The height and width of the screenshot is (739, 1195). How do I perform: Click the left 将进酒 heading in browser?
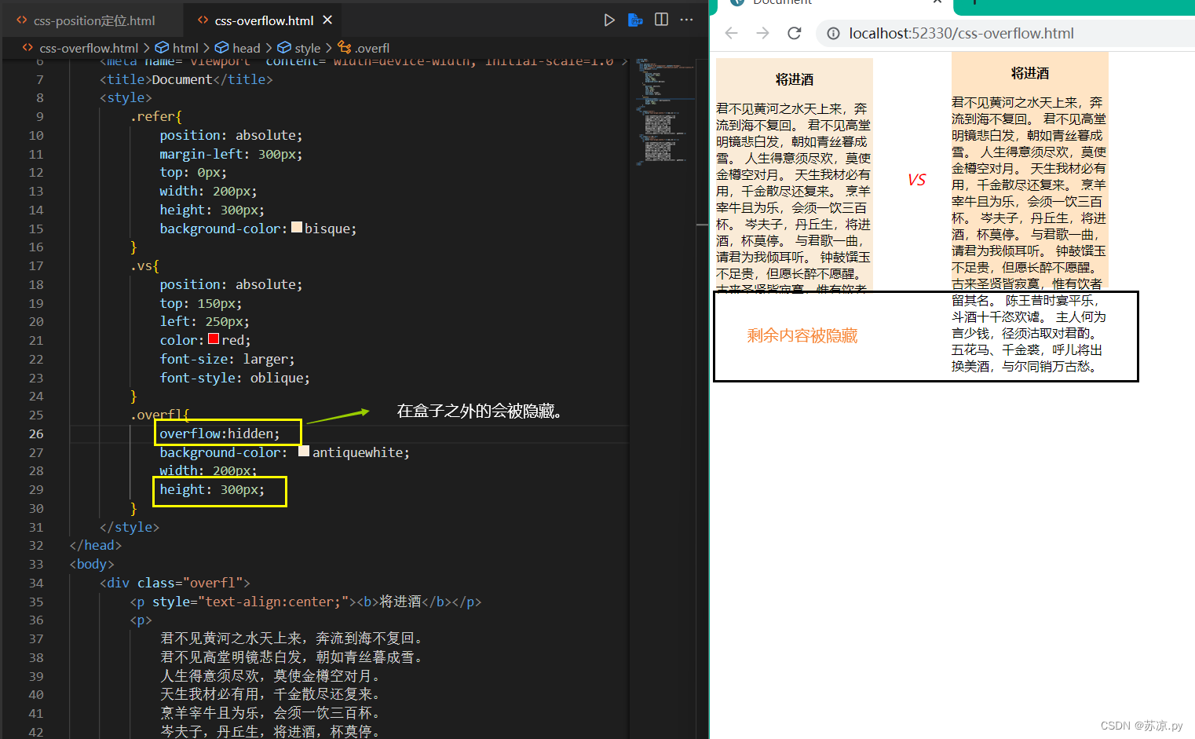click(795, 79)
